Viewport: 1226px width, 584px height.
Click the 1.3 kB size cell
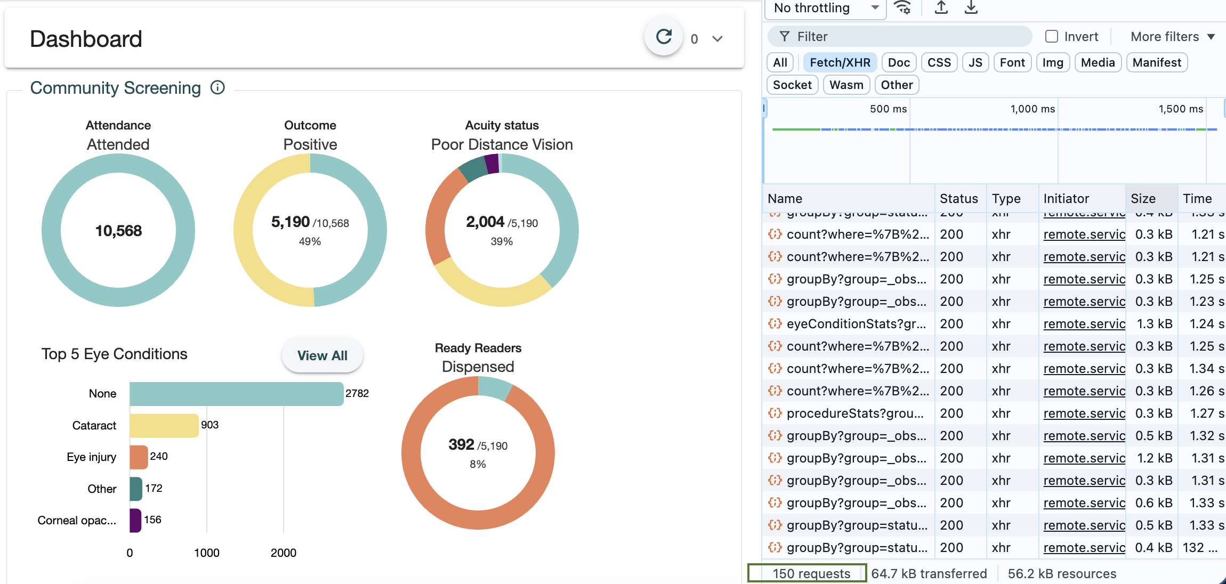pyautogui.click(x=1151, y=324)
